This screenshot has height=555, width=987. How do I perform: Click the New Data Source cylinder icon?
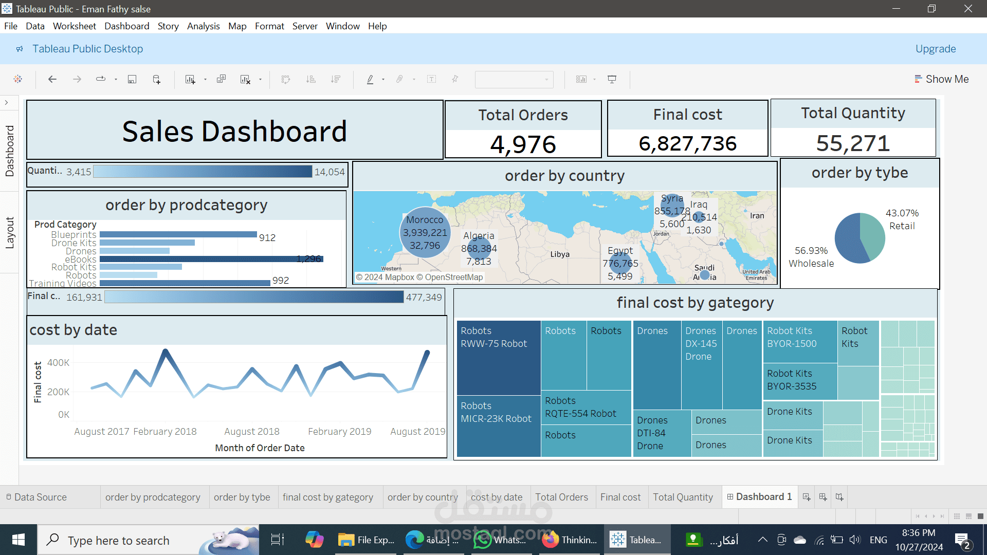click(x=157, y=79)
